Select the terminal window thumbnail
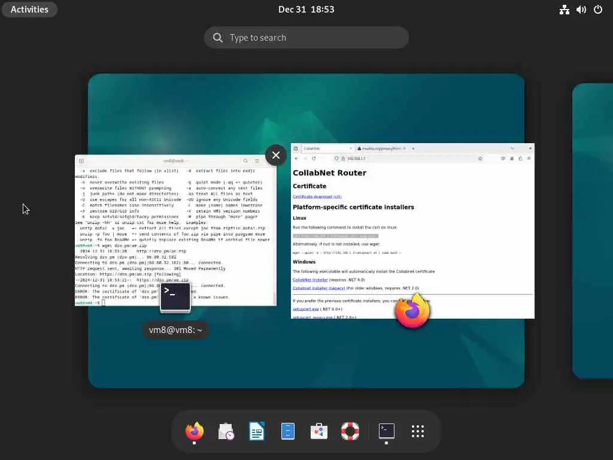Image resolution: width=613 pixels, height=460 pixels. coord(175,231)
